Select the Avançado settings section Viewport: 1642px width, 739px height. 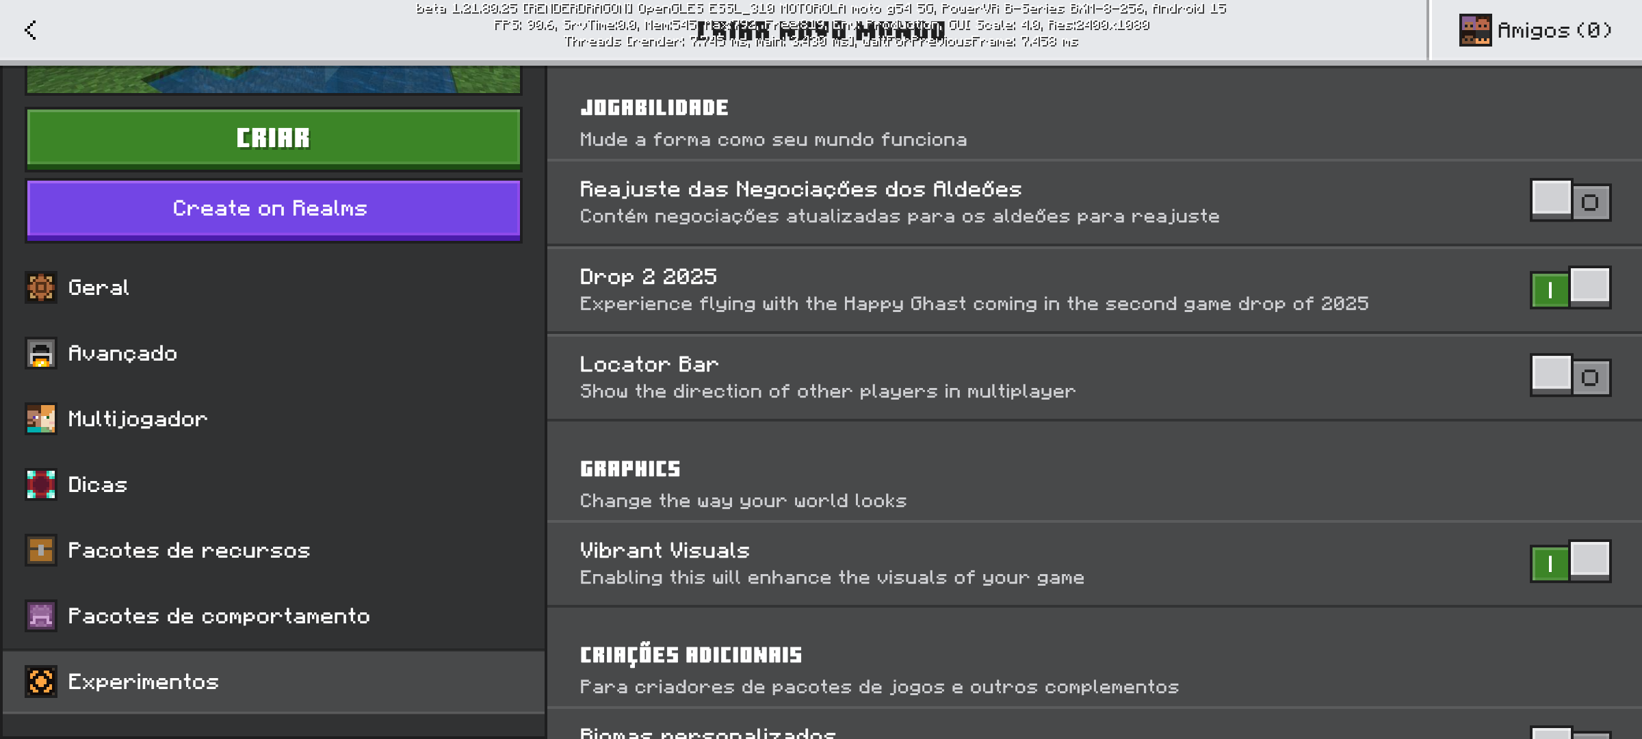pyautogui.click(x=123, y=353)
